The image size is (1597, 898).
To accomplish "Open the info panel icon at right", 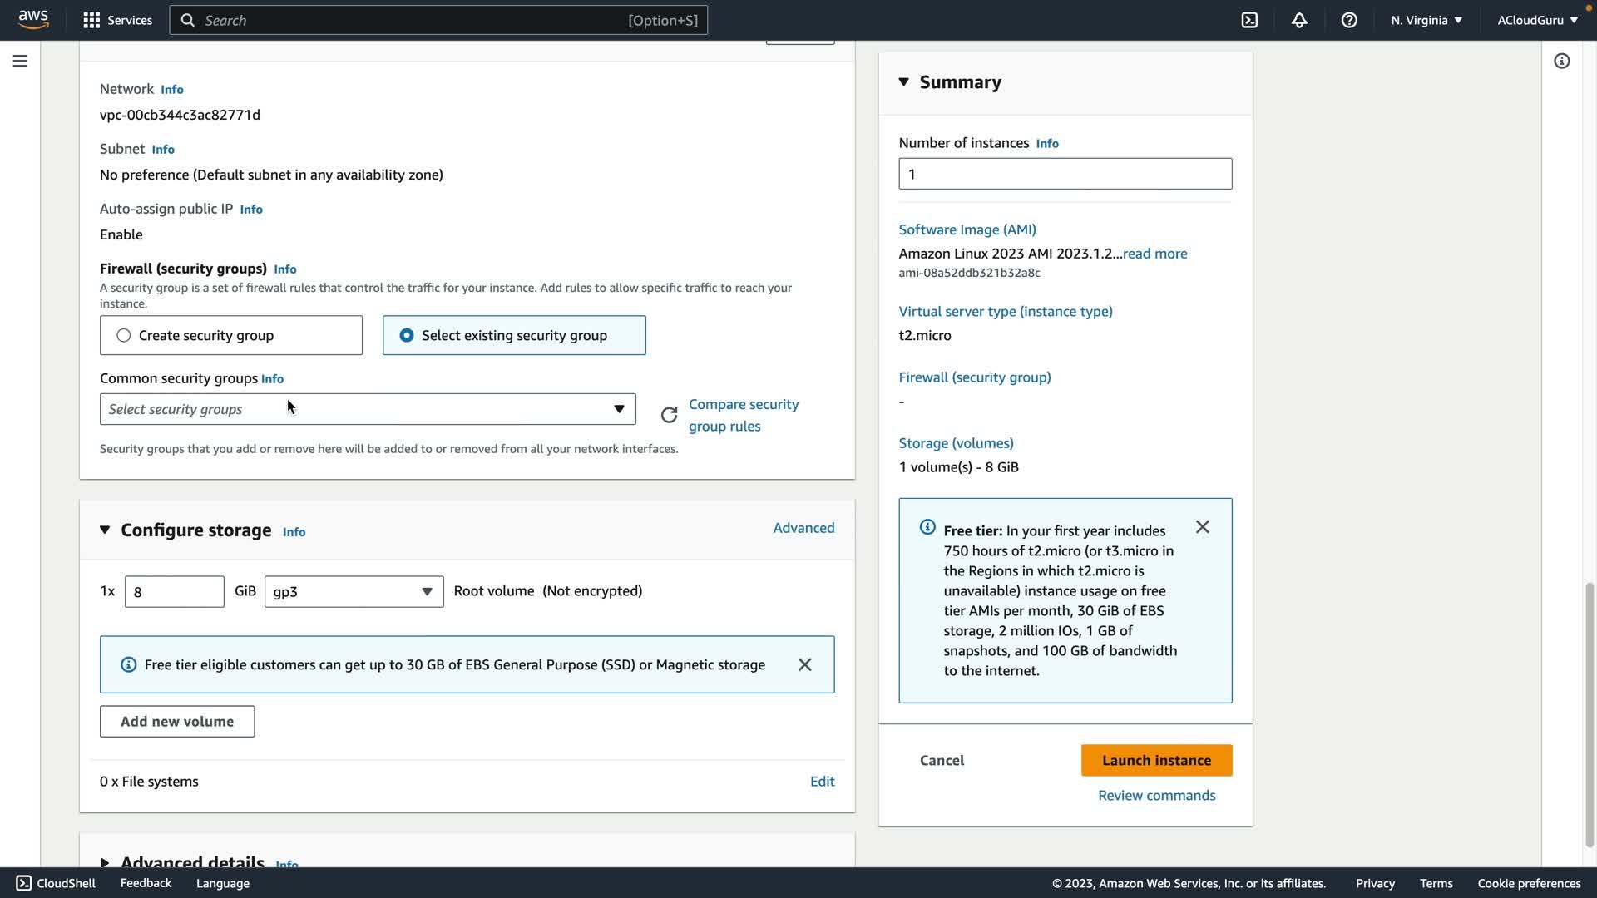I will click(1561, 61).
